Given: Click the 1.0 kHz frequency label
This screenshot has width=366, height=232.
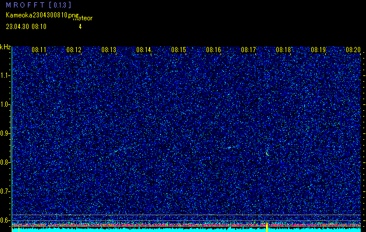Looking at the screenshot, I should coord(5,104).
